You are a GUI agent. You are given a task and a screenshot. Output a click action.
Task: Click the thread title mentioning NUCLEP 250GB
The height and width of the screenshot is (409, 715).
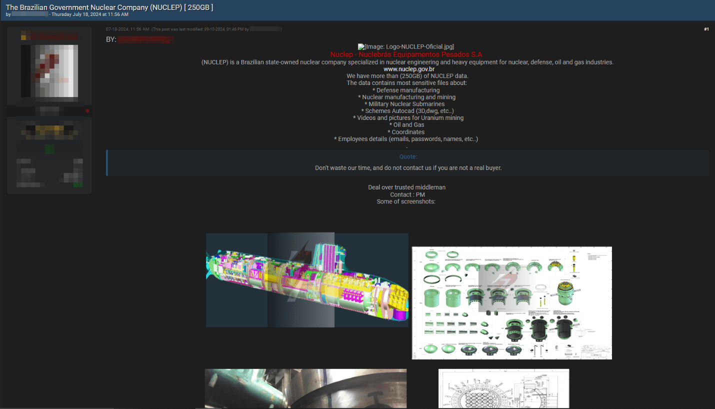(x=109, y=7)
